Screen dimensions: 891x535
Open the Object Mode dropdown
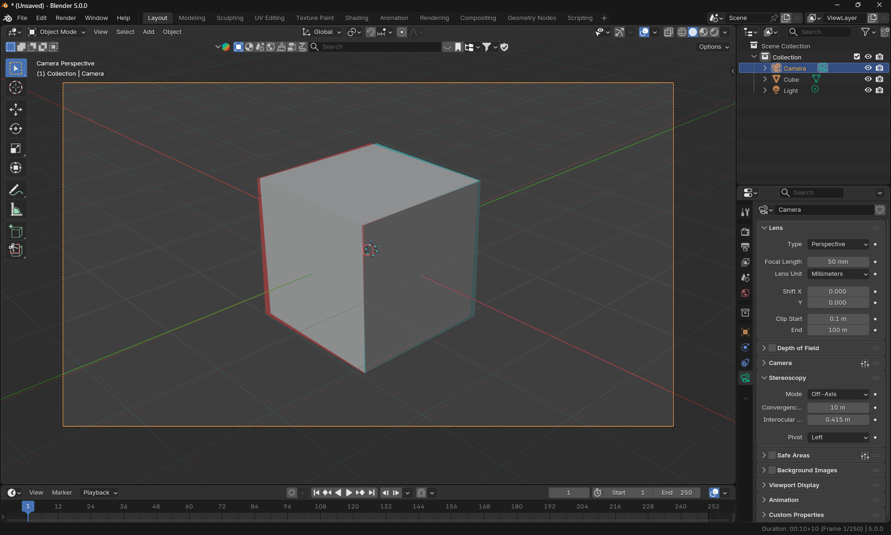[57, 32]
